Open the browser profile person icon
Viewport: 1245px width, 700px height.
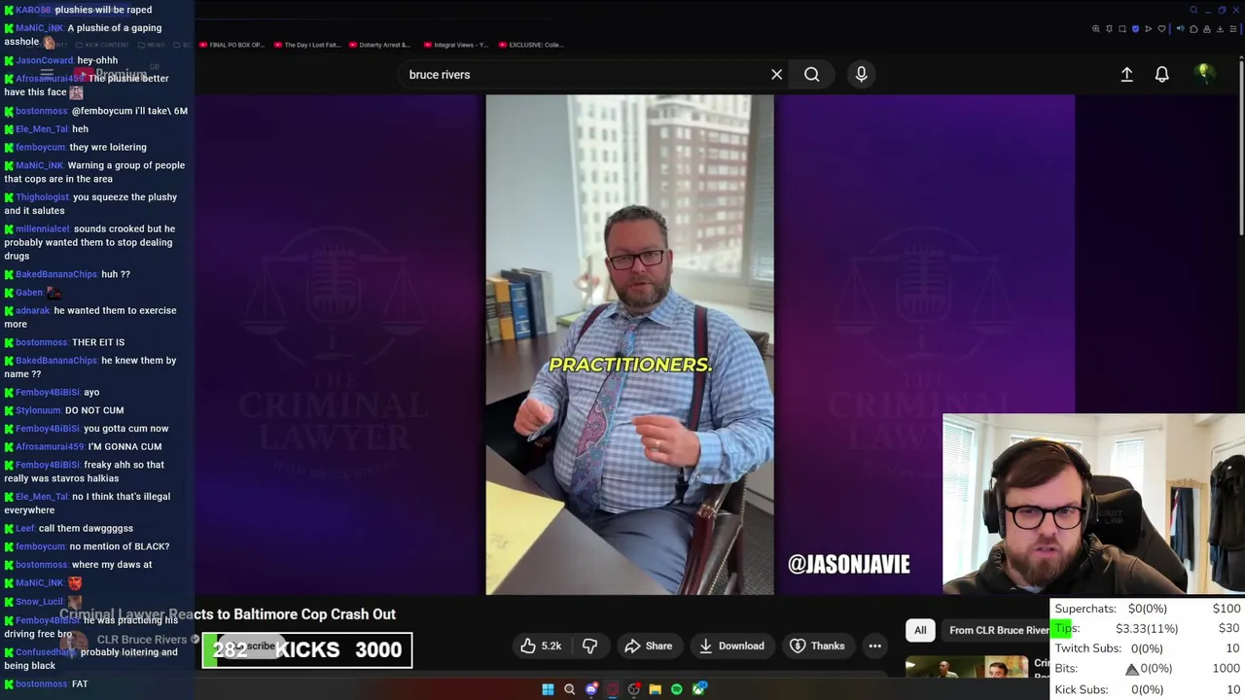(1207, 29)
